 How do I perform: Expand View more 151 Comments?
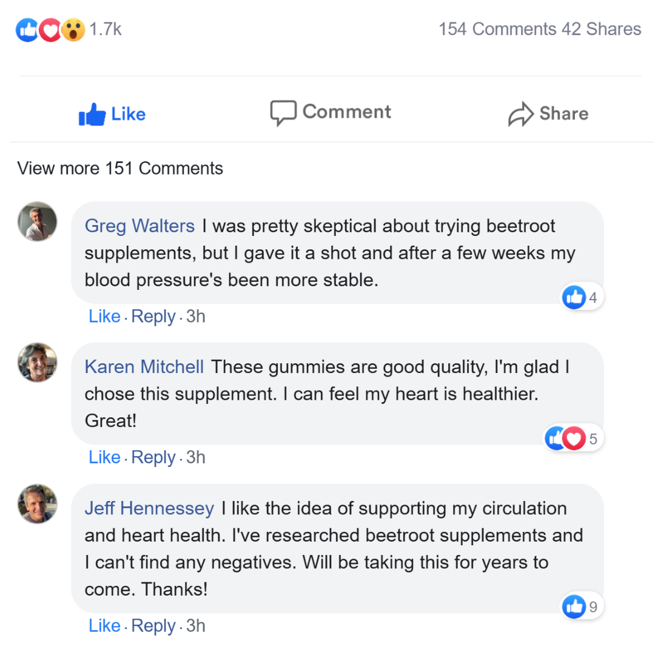tap(120, 168)
